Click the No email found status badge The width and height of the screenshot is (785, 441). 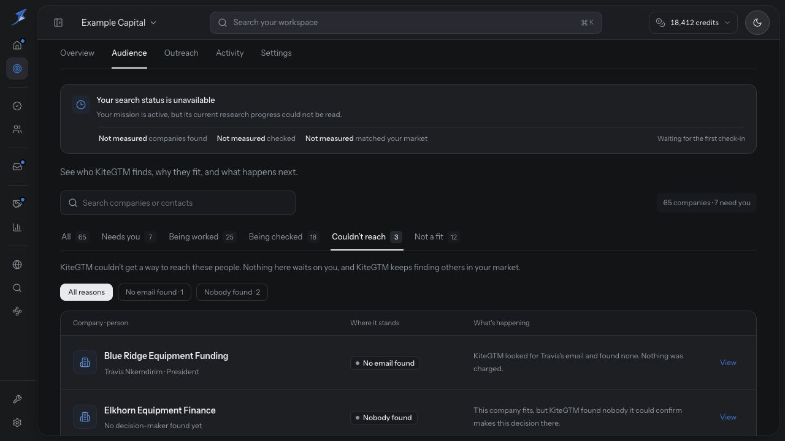[385, 363]
